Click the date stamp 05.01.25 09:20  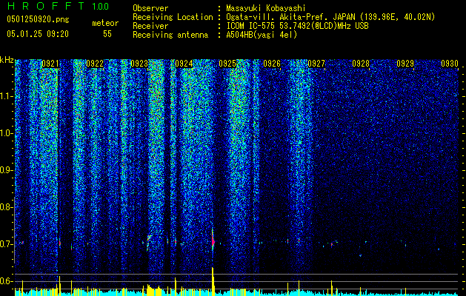pos(38,34)
